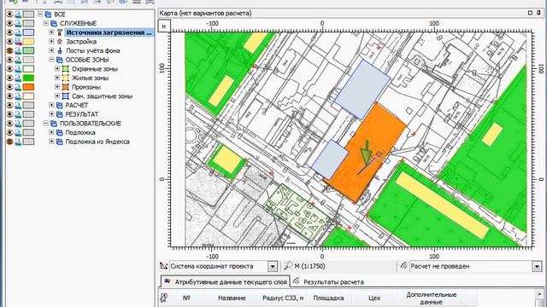
Task: Click the magnifier scale icon beside М (1:1750)
Action: [288, 266]
